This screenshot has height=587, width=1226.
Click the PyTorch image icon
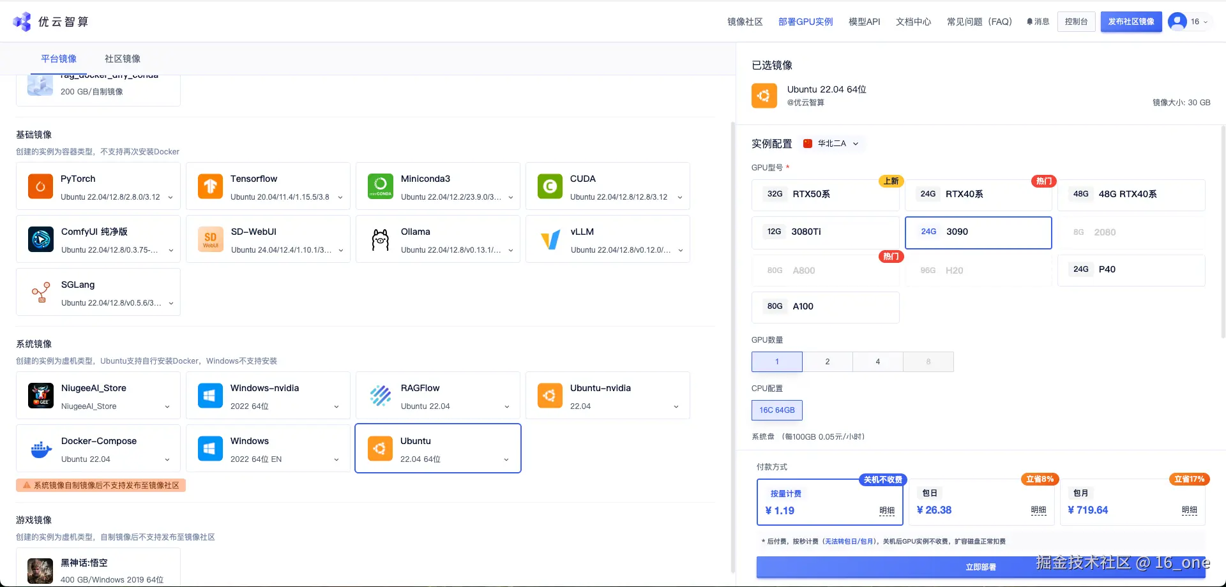pos(40,186)
